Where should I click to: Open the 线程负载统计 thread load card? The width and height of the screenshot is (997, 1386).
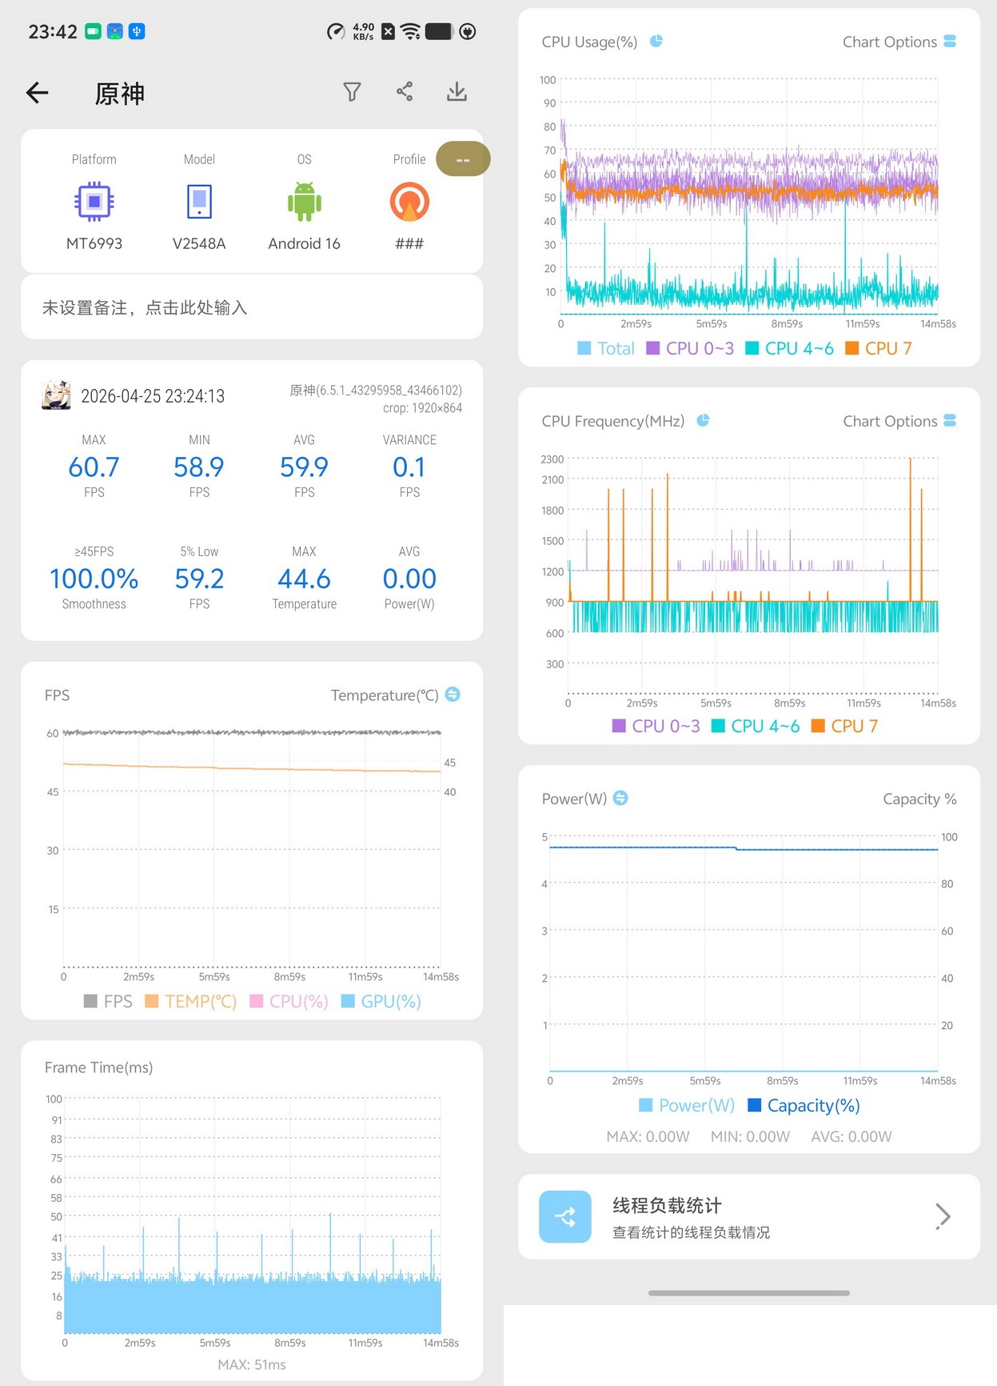(x=749, y=1216)
